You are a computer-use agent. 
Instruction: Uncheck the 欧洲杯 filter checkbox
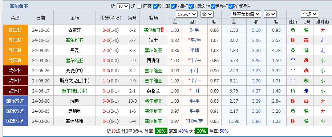(x=173, y=6)
